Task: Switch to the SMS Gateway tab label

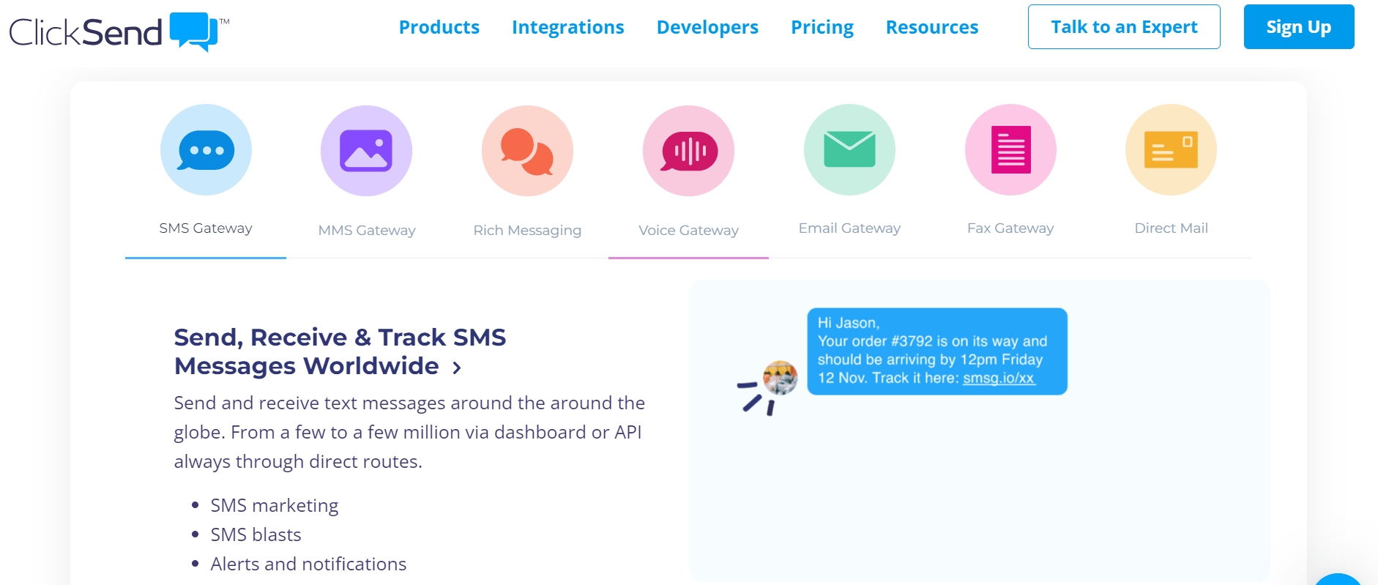Action: (x=206, y=228)
